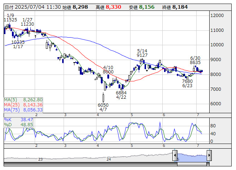Click the 7680 6/23 low annotation
The height and width of the screenshot is (170, 236).
click(187, 84)
